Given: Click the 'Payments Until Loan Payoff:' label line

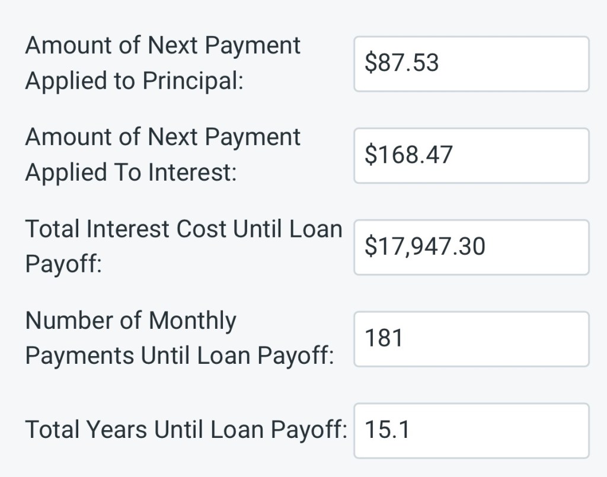Looking at the screenshot, I should pos(179,356).
